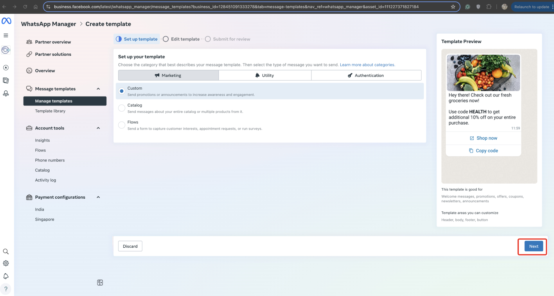Select the business account avatar icon

coord(6,50)
